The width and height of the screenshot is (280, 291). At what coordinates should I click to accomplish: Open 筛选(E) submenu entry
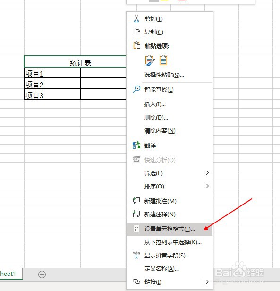pos(170,173)
